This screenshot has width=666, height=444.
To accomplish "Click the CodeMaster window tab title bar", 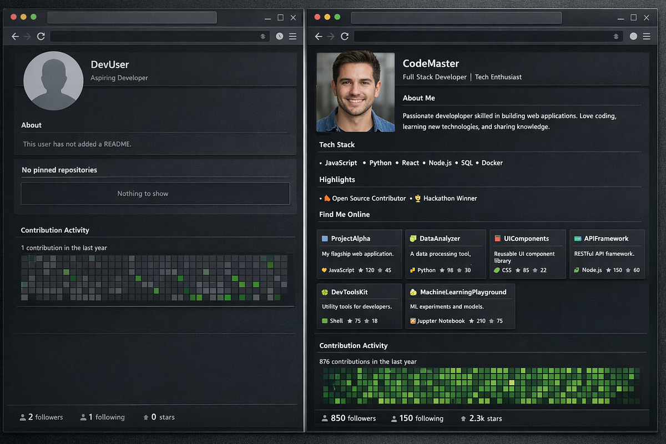I will 456,17.
